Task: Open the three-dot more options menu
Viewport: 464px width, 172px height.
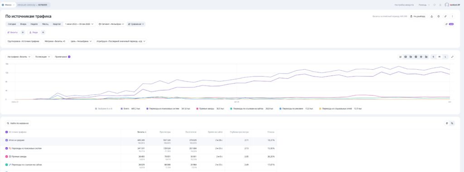Action: point(453,17)
